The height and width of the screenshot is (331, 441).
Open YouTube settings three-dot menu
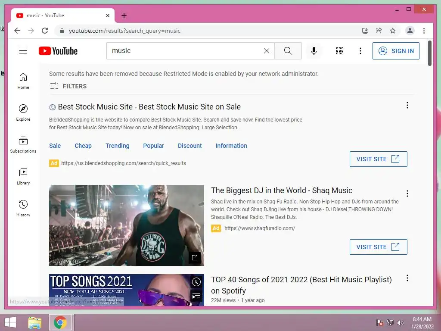click(x=360, y=51)
